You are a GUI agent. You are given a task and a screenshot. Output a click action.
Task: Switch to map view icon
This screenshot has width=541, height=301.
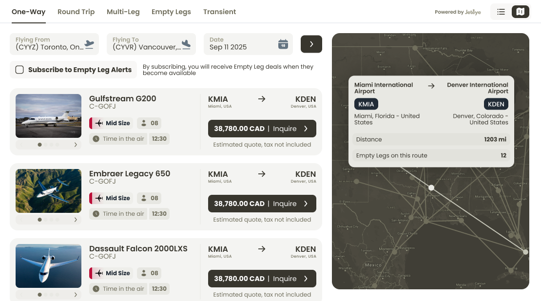[x=521, y=12]
